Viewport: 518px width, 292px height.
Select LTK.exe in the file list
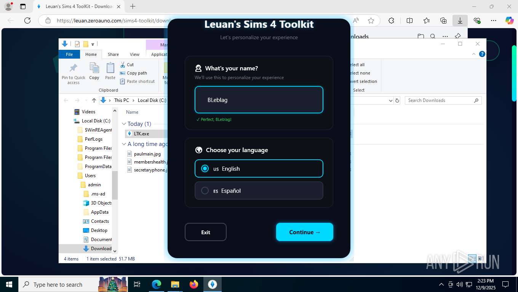[x=141, y=134]
